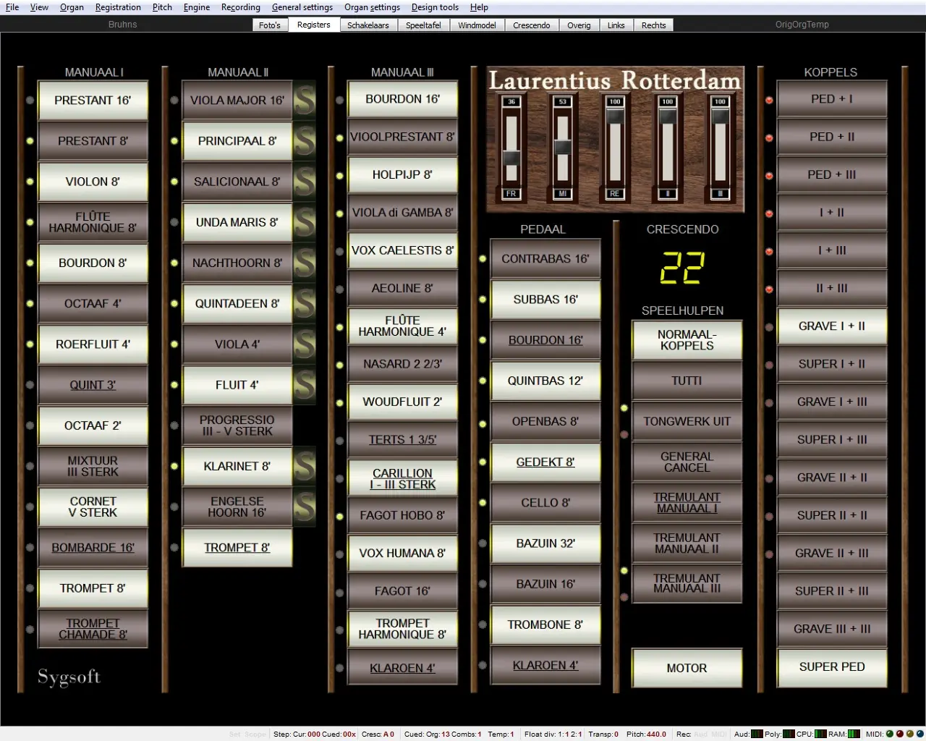Expand the Design tools menu
Screen dimensions: 926x741
[x=435, y=7]
